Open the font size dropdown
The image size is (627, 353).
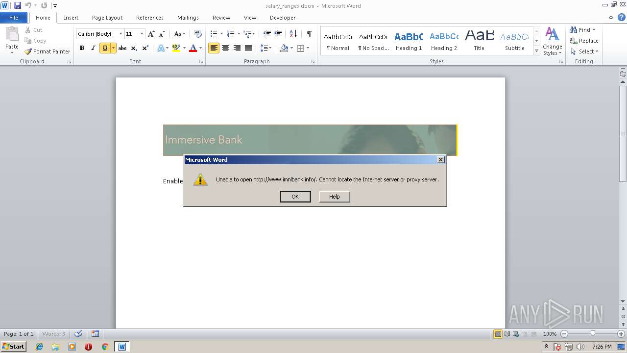(142, 34)
